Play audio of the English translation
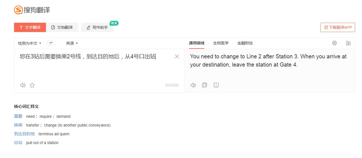Screen dimensions: 362x158 193,85
